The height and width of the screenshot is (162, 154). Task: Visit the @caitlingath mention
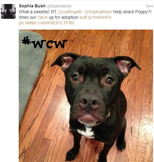[71, 12]
